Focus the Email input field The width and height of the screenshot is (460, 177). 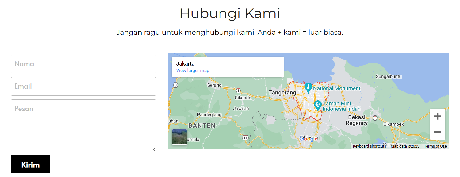(83, 86)
